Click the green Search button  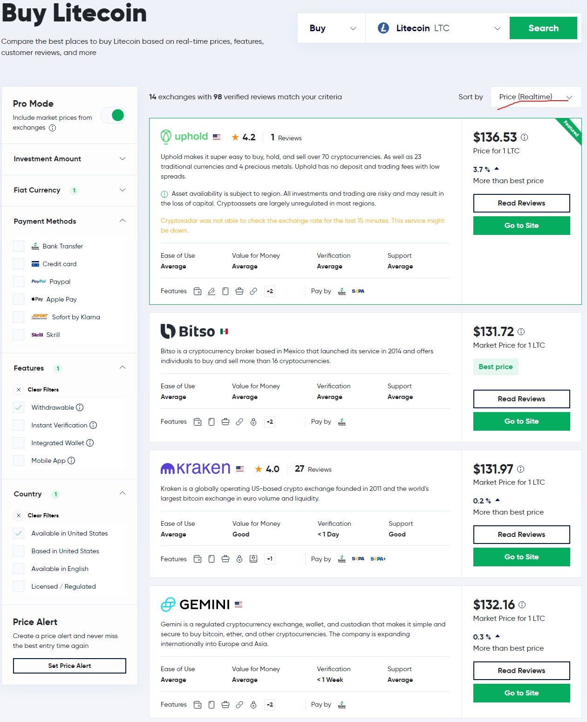click(x=543, y=28)
